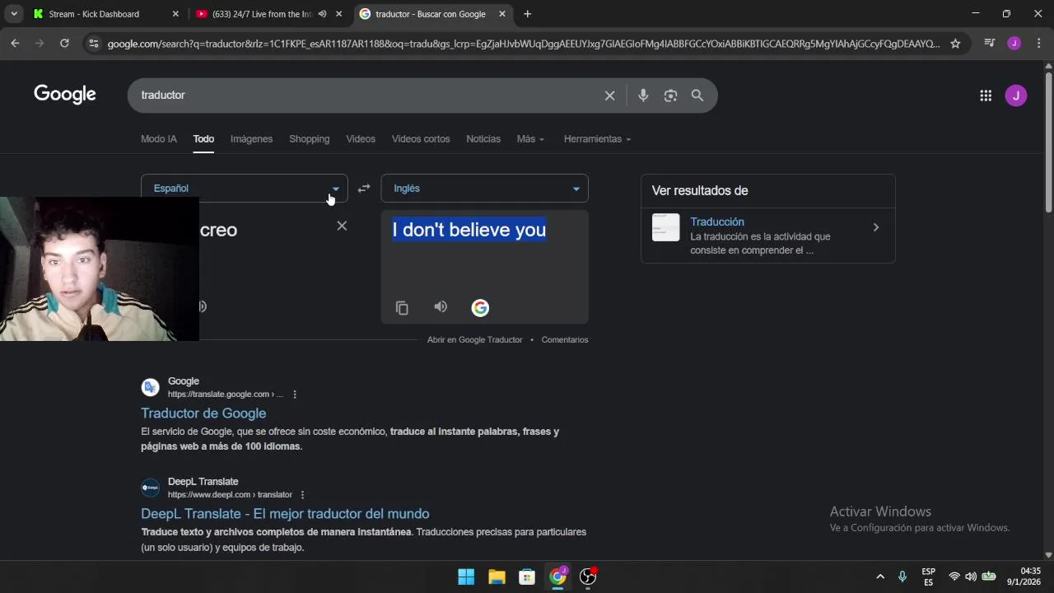Reload the current page
This screenshot has height=593, width=1054.
pos(64,44)
